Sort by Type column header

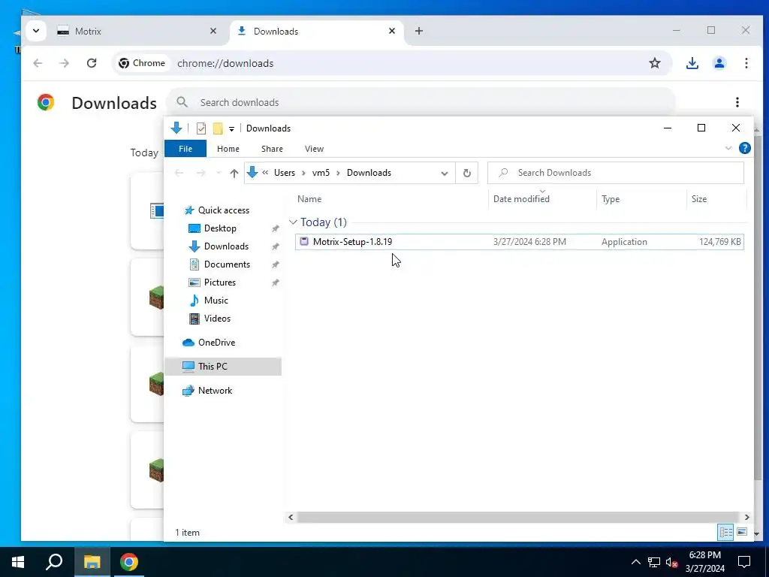click(611, 198)
